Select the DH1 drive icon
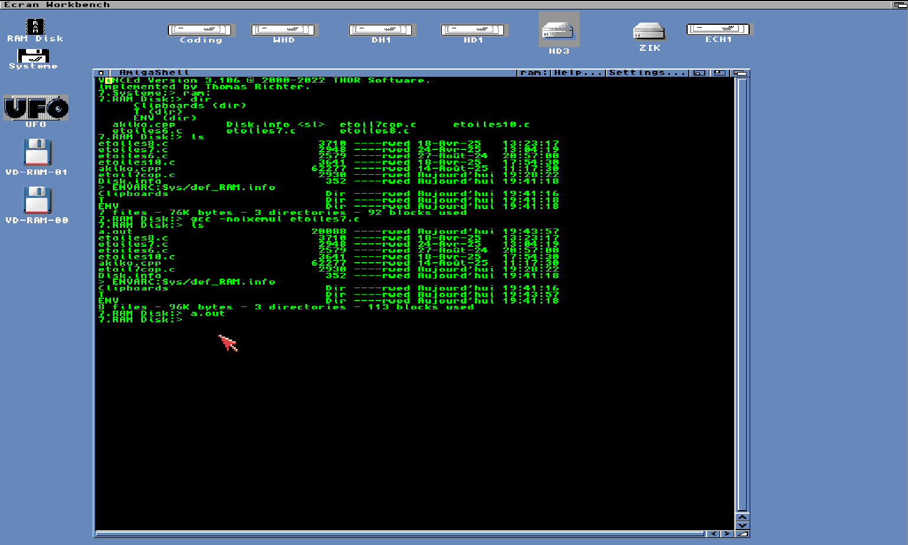Image resolution: width=908 pixels, height=545 pixels. tap(382, 34)
